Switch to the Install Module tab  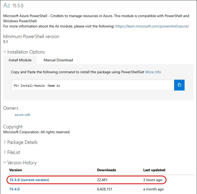click(x=20, y=60)
